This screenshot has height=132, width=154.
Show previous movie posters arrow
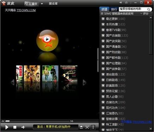(x=13, y=82)
